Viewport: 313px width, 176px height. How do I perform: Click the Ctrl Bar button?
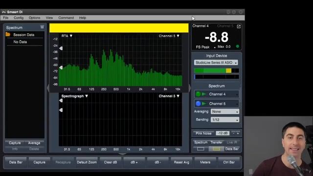(229, 162)
